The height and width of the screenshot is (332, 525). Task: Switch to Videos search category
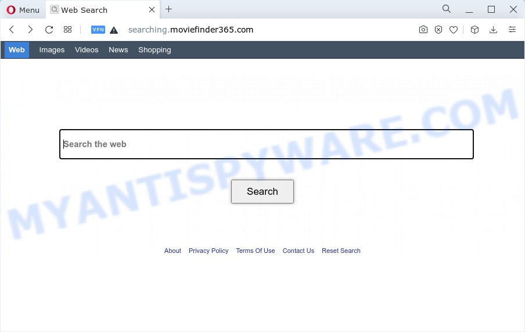pos(87,49)
